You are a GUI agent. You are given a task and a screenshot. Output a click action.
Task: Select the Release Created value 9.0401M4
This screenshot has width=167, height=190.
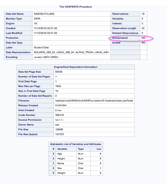coord(61,105)
